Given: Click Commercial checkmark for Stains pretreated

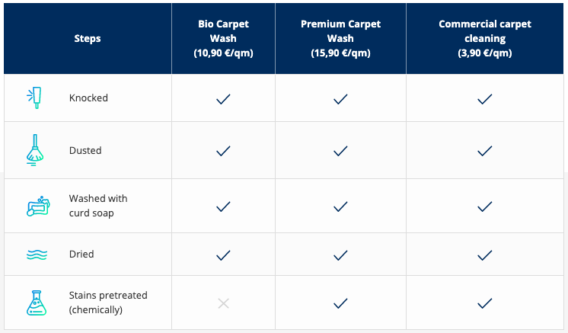Looking at the screenshot, I should (485, 303).
